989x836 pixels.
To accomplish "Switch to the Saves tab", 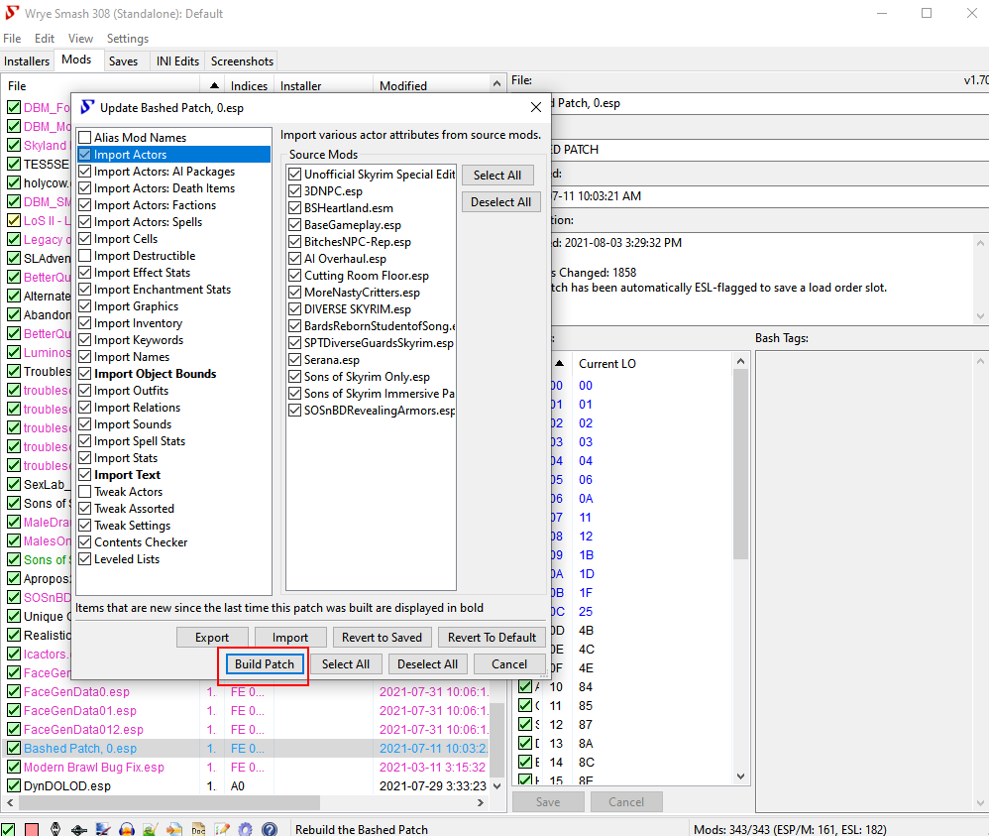I will [x=126, y=60].
